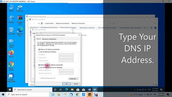Open the Google Chrome desktop shortcut
The width and height of the screenshot is (172, 97).
point(11,66)
